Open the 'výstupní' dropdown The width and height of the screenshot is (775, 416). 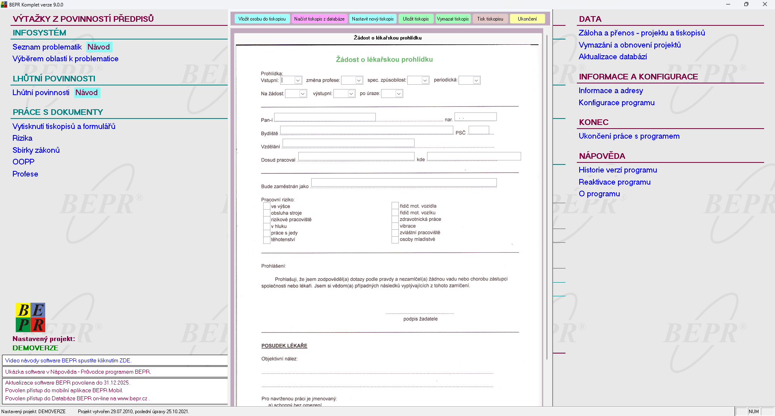coord(351,94)
